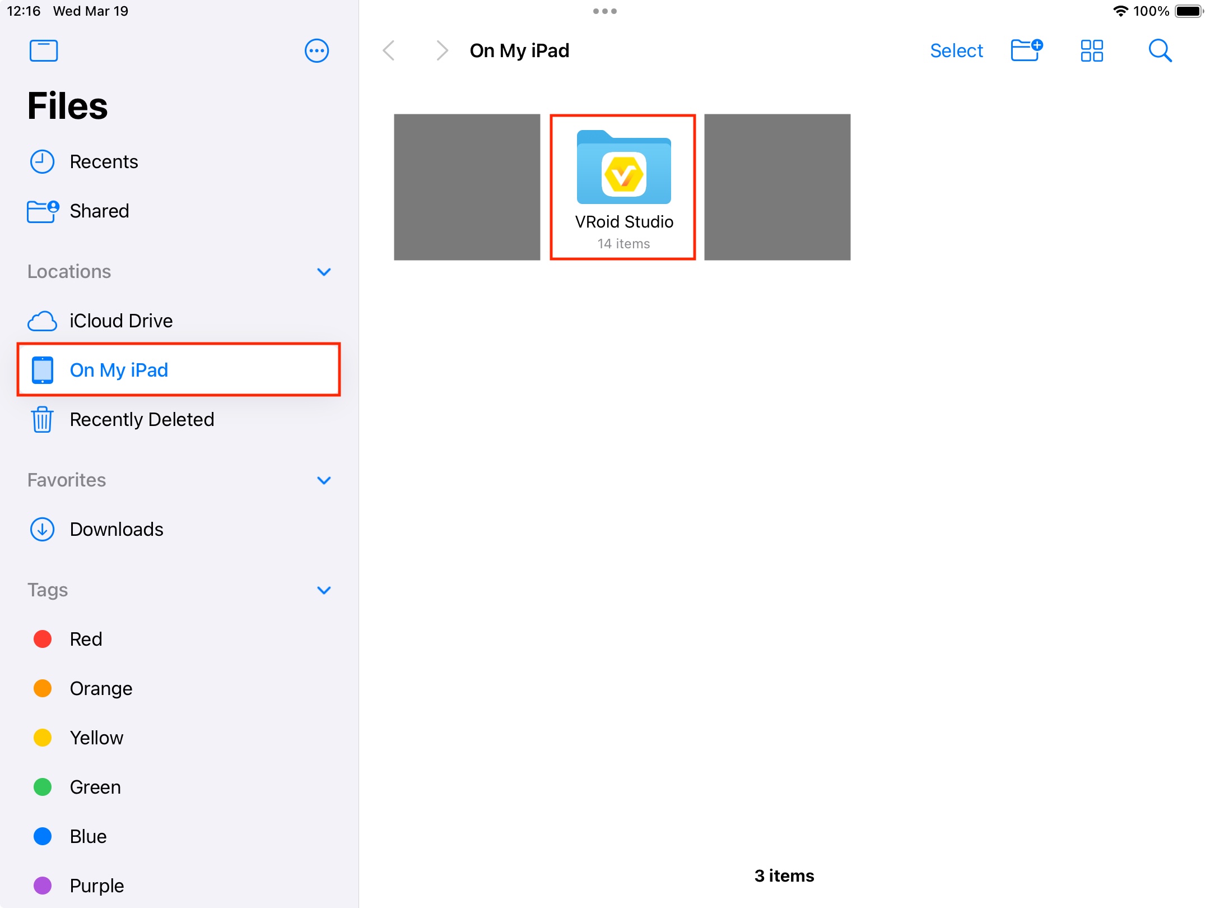Open iCloud Drive location
This screenshot has height=908, width=1210.
(x=179, y=321)
